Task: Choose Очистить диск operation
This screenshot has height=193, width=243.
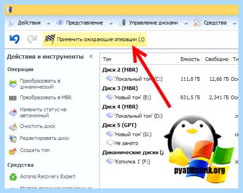Action: coord(37,127)
